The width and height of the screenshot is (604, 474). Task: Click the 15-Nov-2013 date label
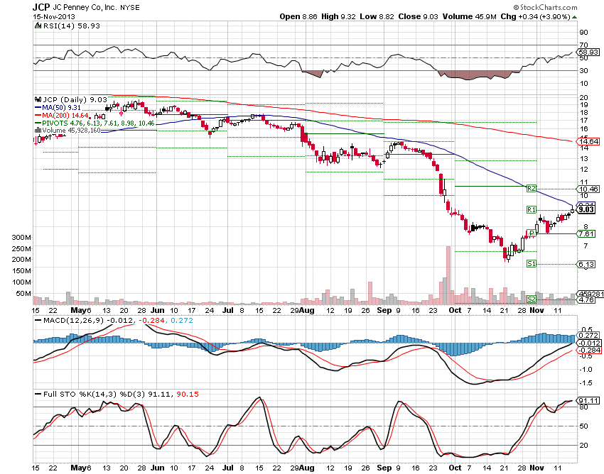point(54,16)
